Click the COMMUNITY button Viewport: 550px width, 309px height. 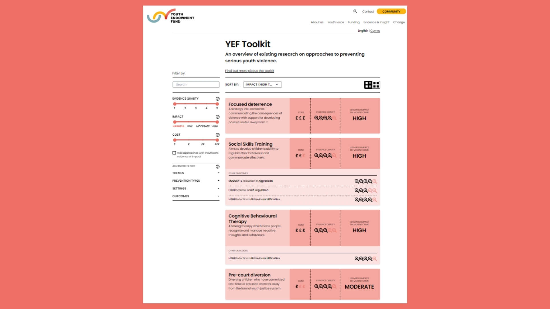(391, 11)
